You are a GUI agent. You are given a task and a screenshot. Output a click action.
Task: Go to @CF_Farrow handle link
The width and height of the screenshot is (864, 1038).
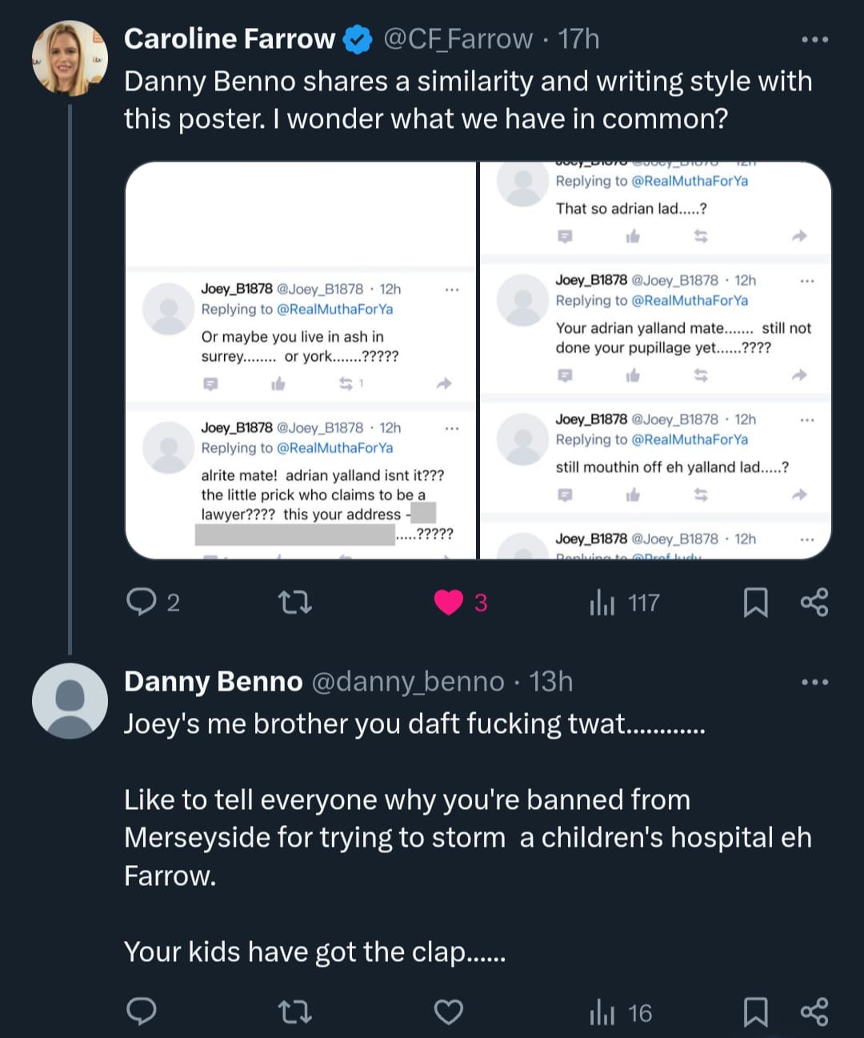click(458, 39)
